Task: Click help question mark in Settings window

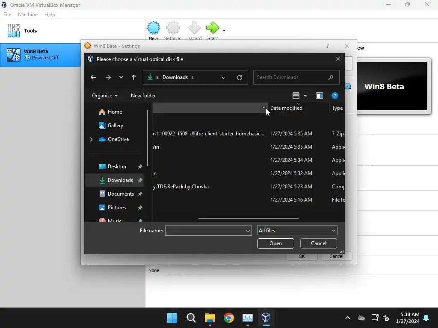Action: pyautogui.click(x=327, y=46)
